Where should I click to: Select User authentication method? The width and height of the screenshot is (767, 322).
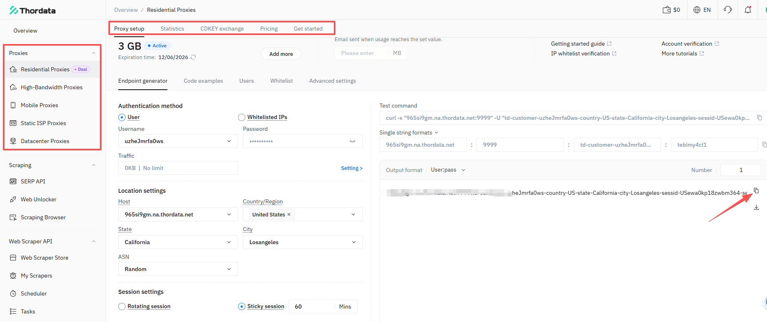pos(122,117)
